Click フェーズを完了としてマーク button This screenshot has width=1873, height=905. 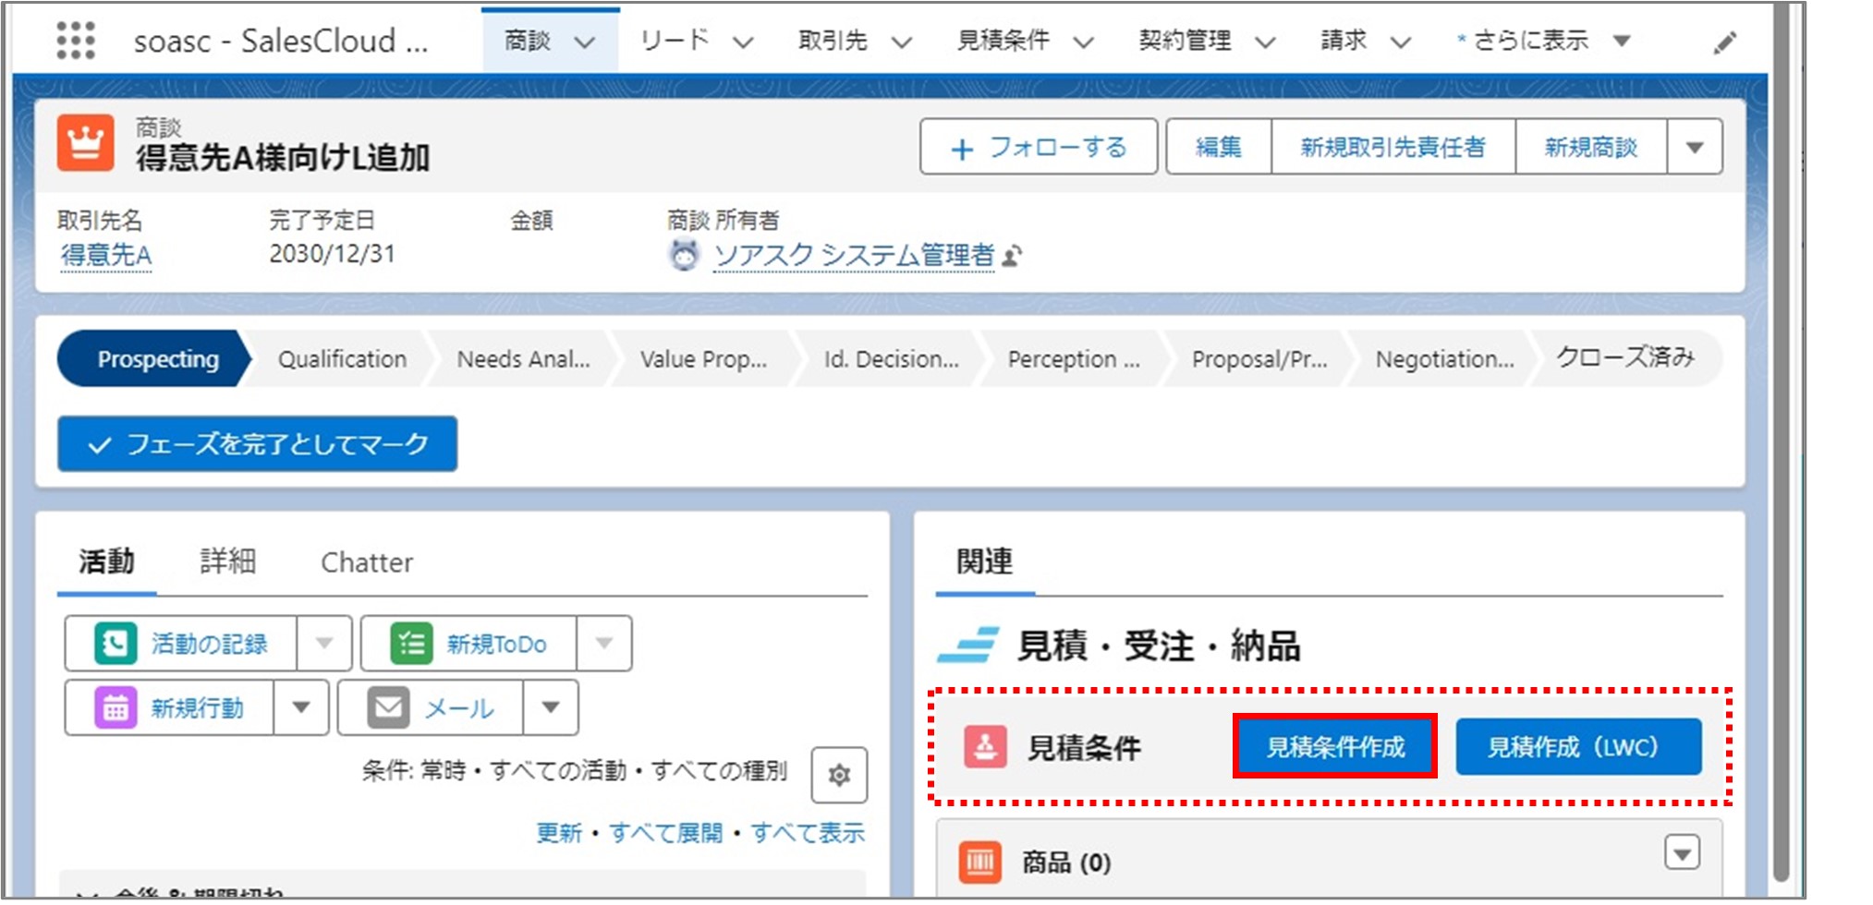[258, 444]
